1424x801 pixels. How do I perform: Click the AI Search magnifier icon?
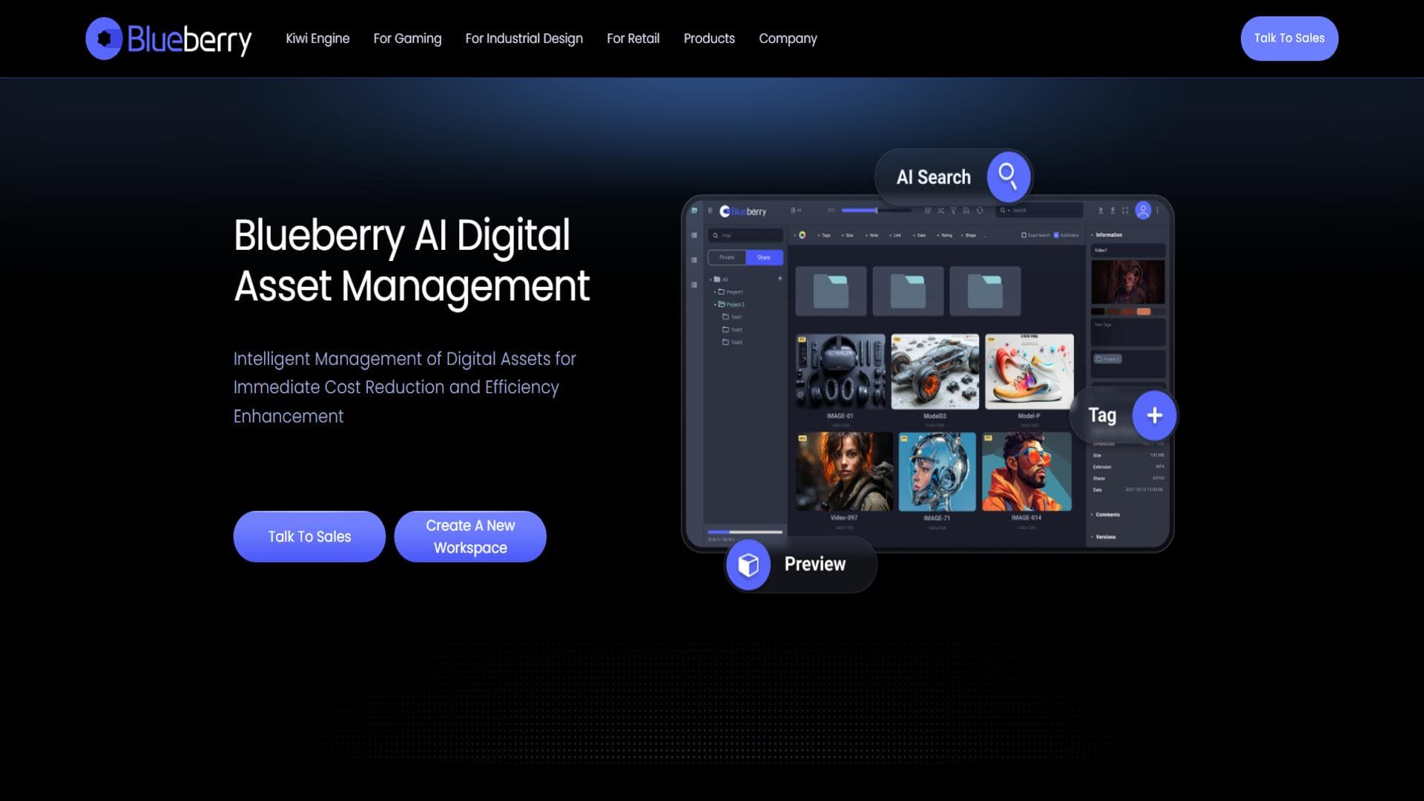(1008, 177)
